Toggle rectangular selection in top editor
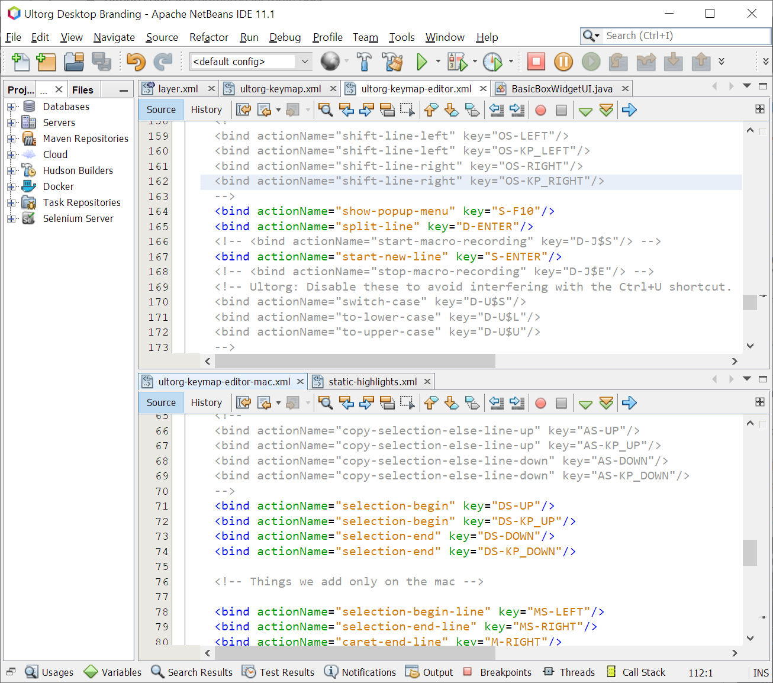 pyautogui.click(x=407, y=109)
